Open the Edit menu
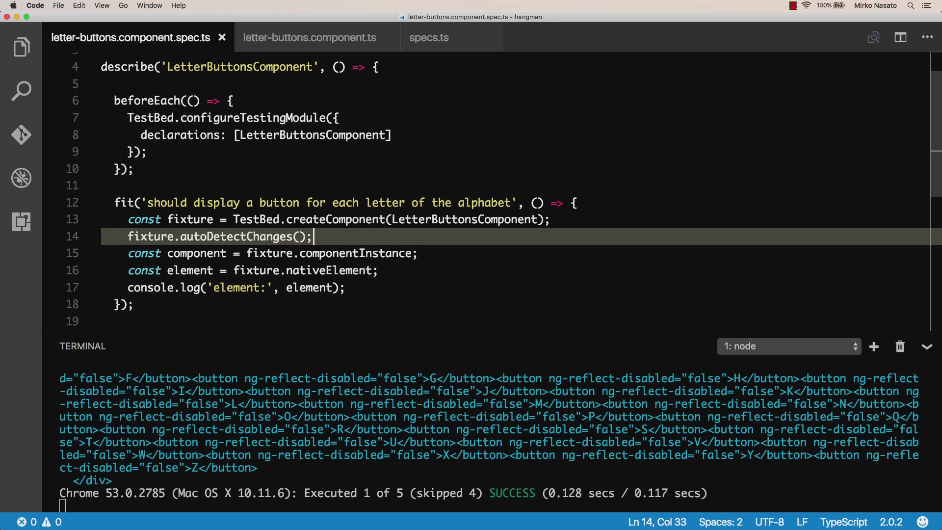This screenshot has height=530, width=942. point(79,5)
